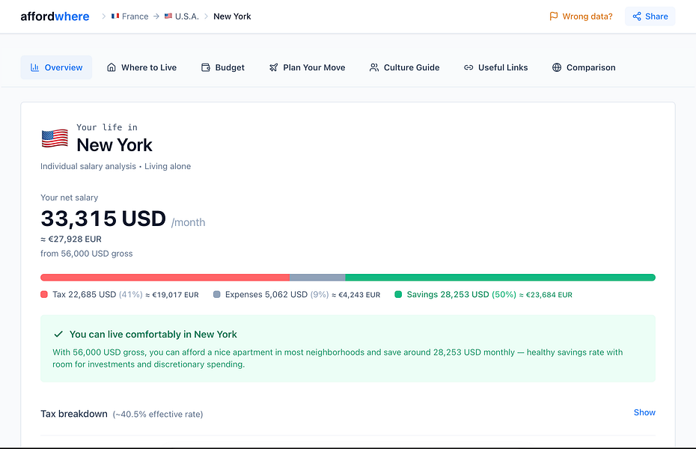Screen dimensions: 696x449
Task: Open the affordwhere home logo
Action: click(x=55, y=16)
